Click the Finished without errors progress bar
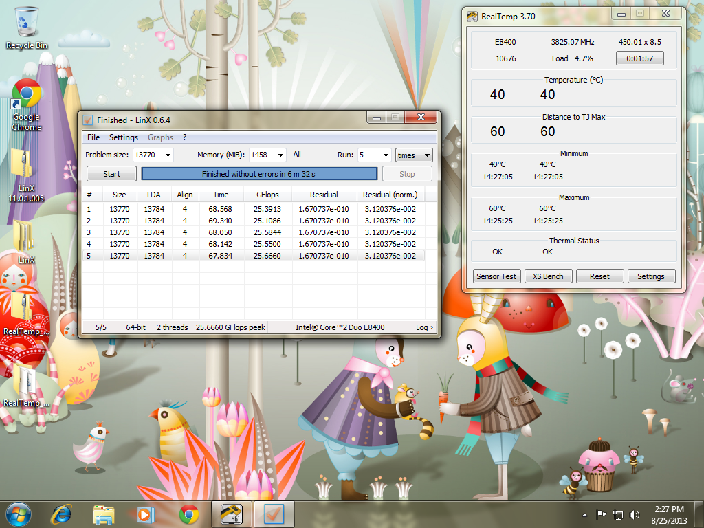Screen dimensions: 704x528 pos(259,174)
